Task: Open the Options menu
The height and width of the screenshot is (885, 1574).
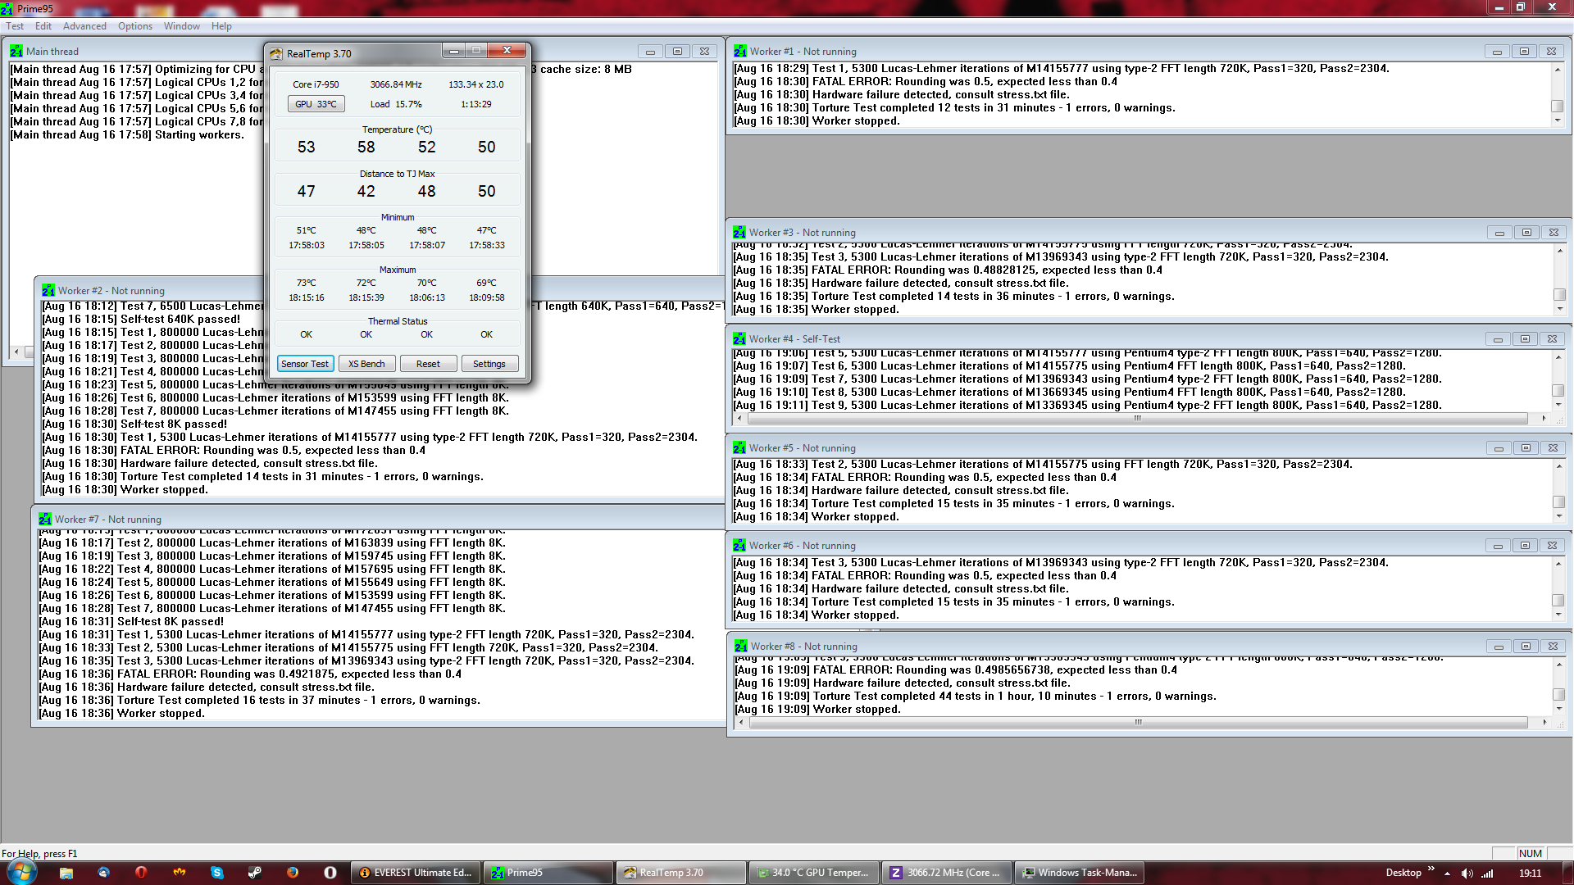Action: 135,26
